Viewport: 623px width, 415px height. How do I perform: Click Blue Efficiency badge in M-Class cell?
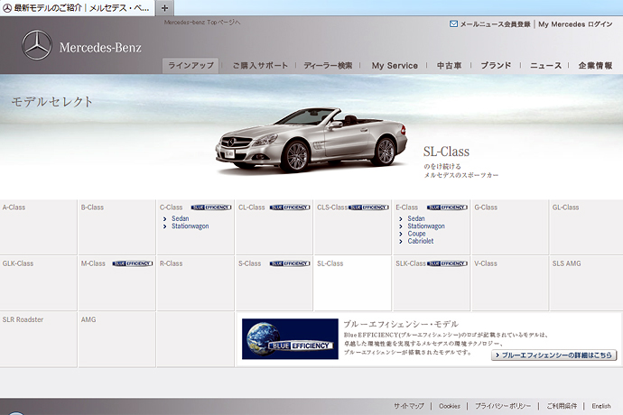pos(133,263)
